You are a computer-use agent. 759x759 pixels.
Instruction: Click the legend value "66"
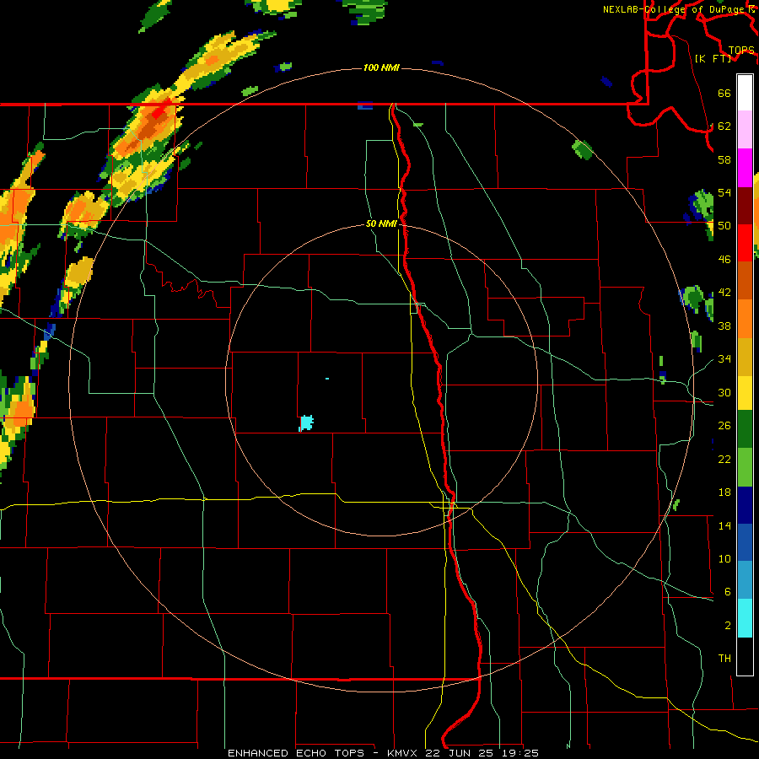pos(724,94)
